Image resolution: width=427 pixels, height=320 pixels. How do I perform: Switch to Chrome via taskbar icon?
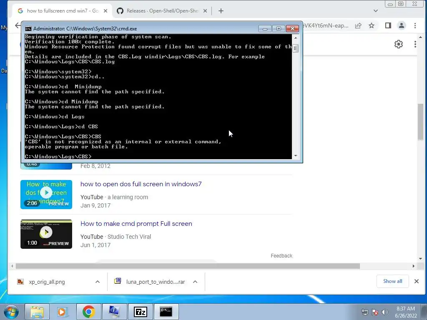pyautogui.click(x=88, y=312)
